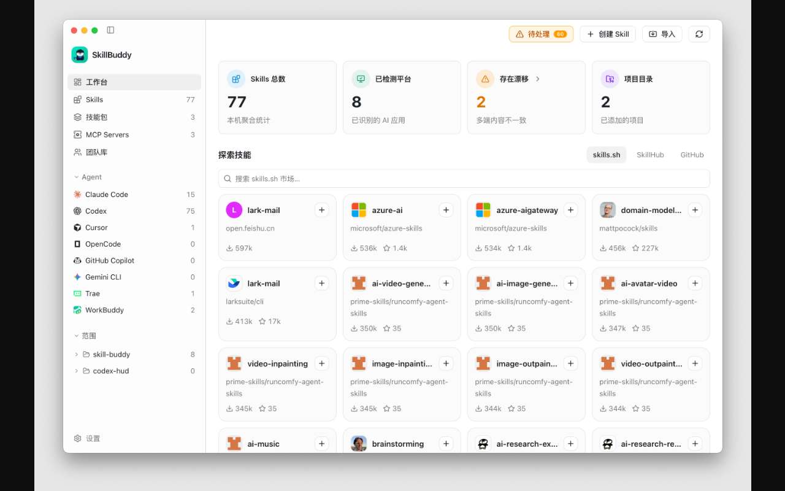Open 已检测平台 stat card
The height and width of the screenshot is (491, 785).
[x=402, y=97]
